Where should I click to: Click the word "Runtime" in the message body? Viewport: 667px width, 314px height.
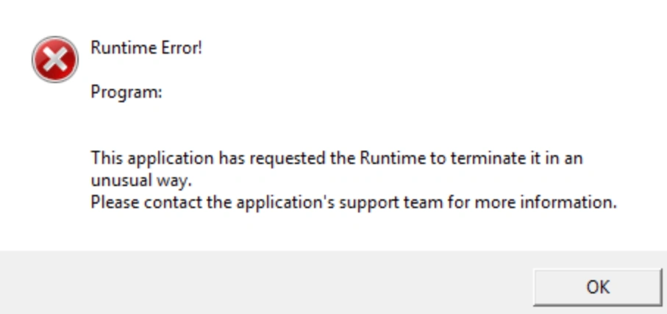click(x=391, y=158)
